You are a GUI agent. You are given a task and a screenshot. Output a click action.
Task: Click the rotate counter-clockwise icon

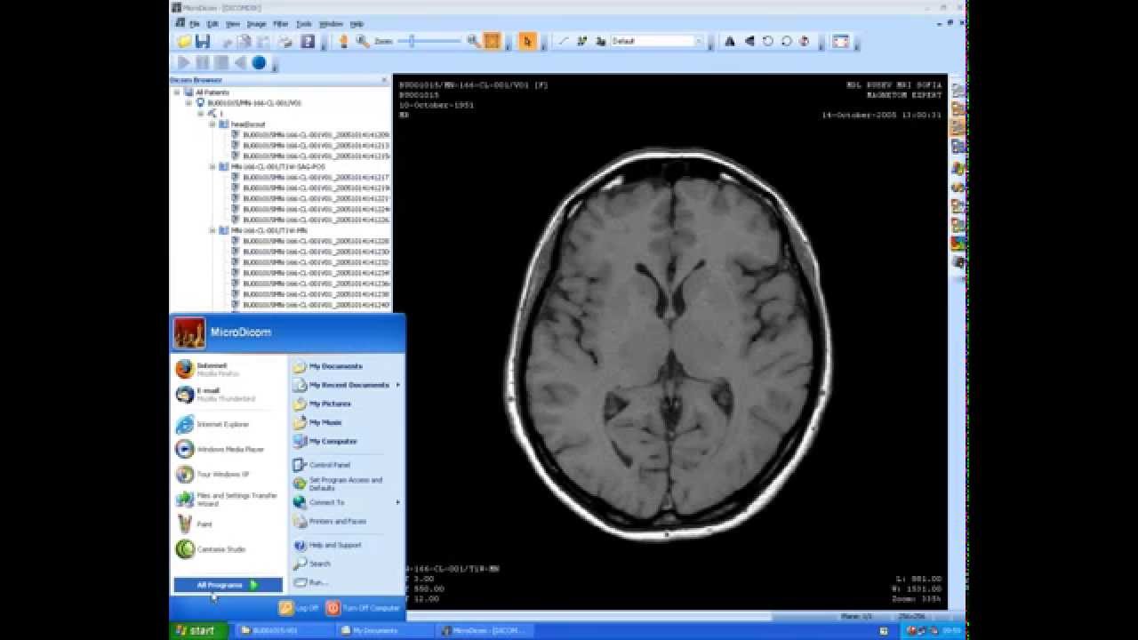coord(767,41)
